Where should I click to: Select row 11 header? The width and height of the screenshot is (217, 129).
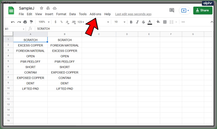point(8,94)
